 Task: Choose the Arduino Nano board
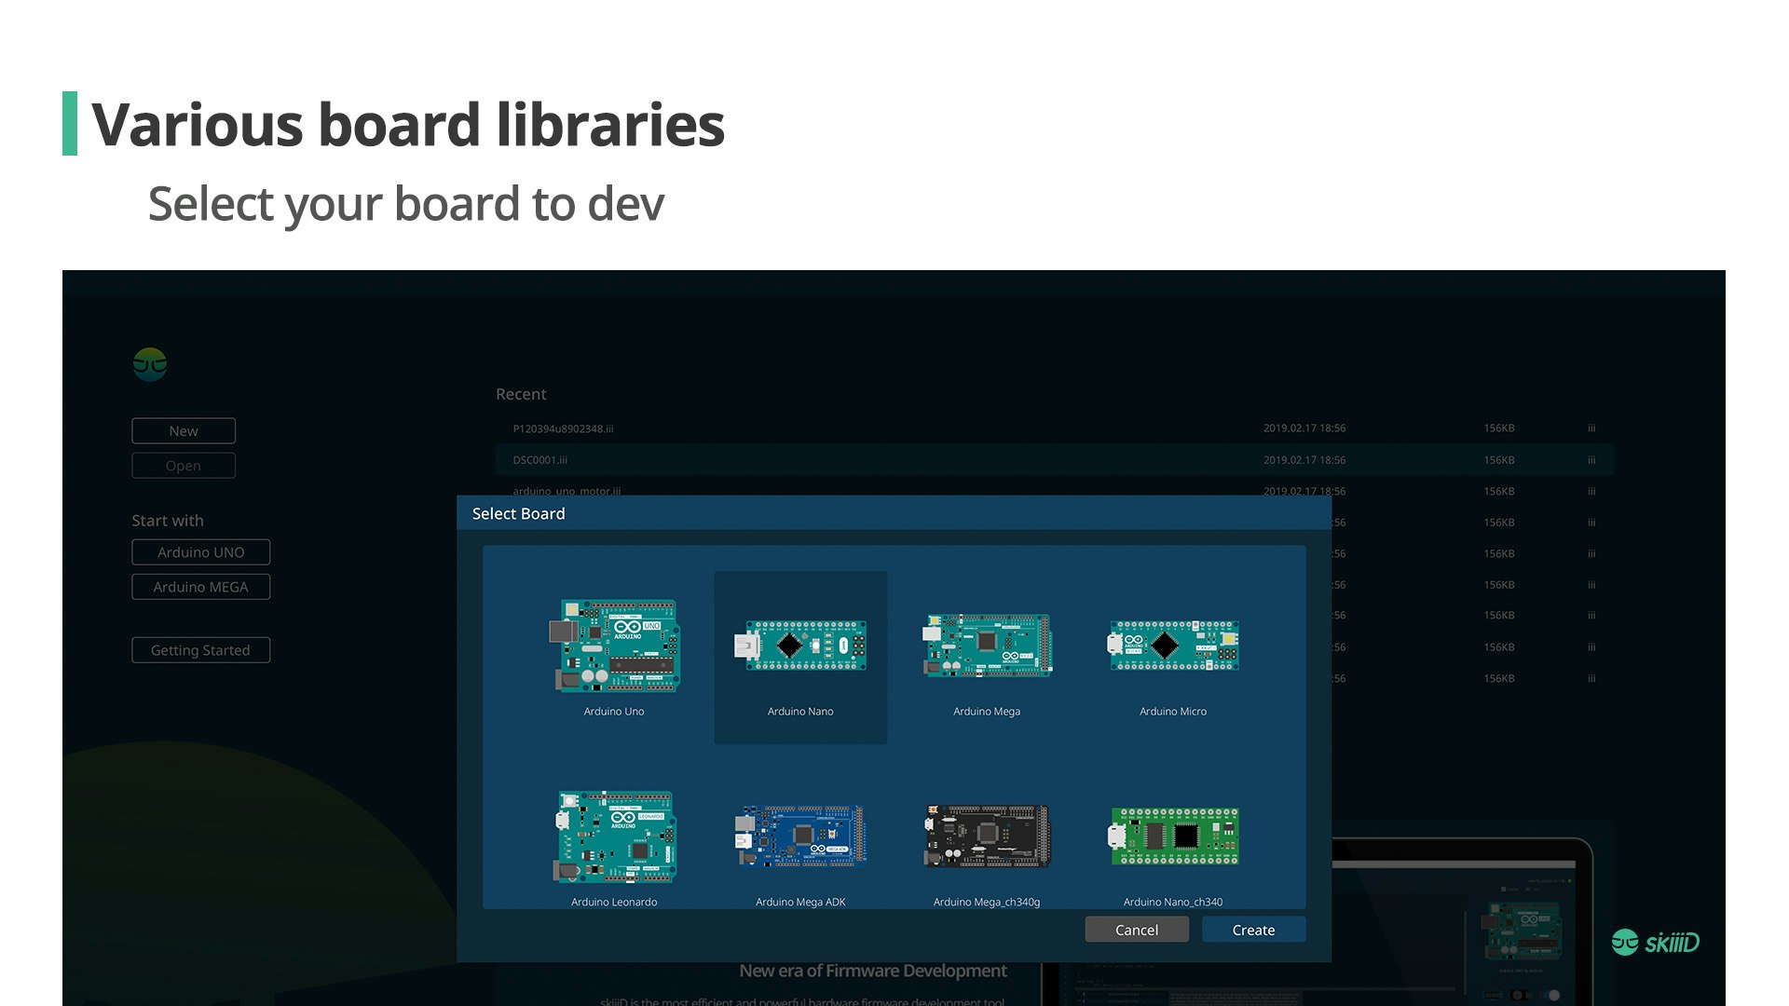pyautogui.click(x=800, y=646)
